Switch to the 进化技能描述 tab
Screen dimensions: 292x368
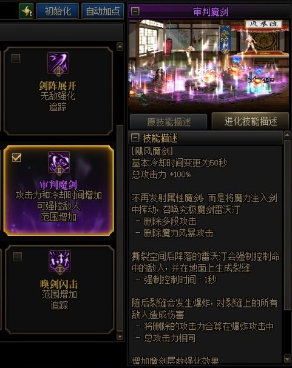click(x=251, y=121)
